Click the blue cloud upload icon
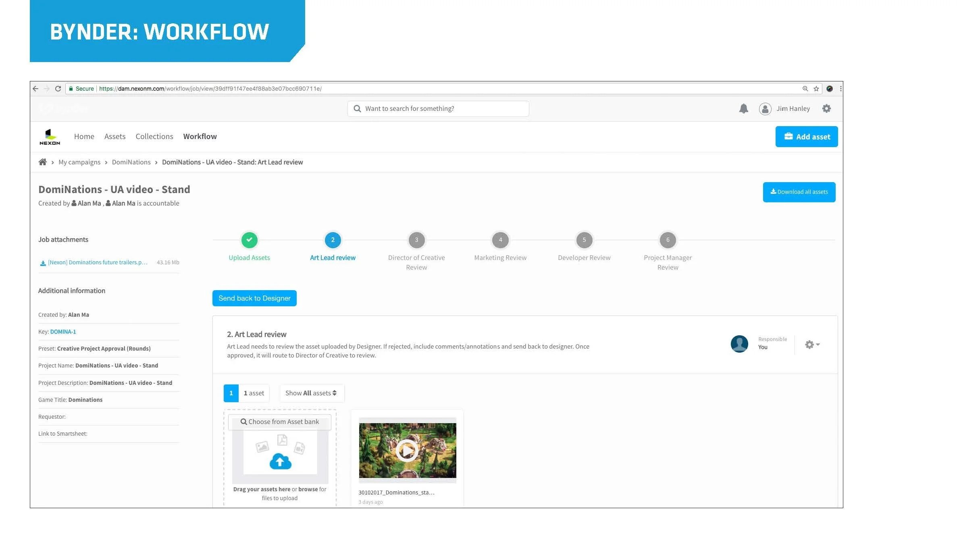Image resolution: width=957 pixels, height=538 pixels. 280,461
